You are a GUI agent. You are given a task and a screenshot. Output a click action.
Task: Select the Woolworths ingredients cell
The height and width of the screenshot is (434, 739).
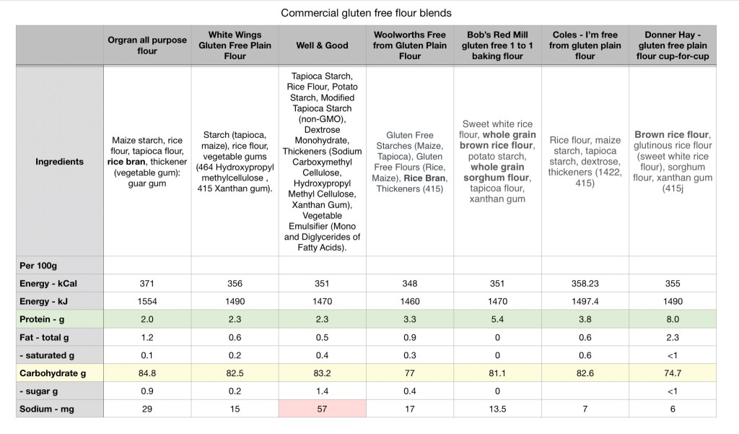tap(410, 162)
